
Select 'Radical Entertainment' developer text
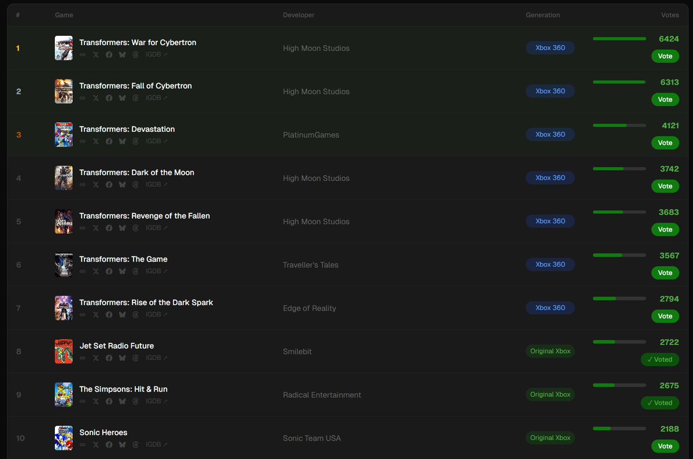[x=322, y=395]
